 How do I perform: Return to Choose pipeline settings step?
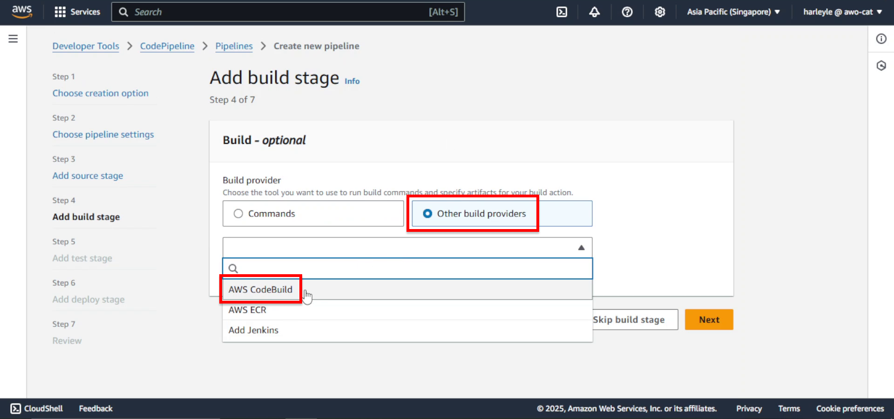(x=103, y=135)
